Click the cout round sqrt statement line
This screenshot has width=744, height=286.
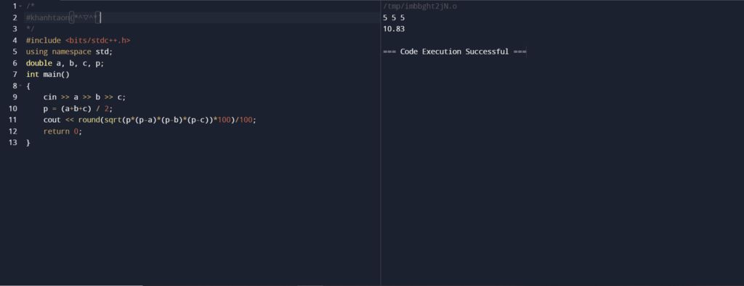150,120
